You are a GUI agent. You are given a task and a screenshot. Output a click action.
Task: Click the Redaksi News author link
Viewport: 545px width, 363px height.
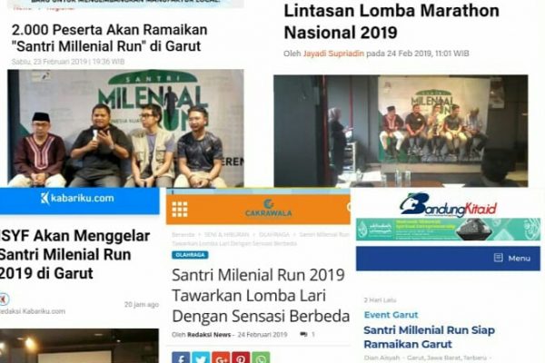click(x=209, y=335)
